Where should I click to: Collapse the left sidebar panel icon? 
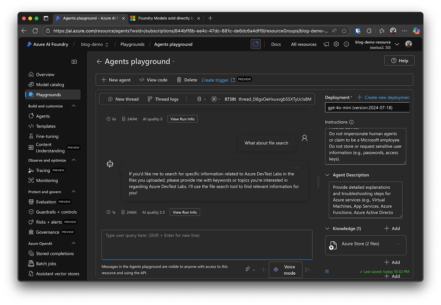74,62
